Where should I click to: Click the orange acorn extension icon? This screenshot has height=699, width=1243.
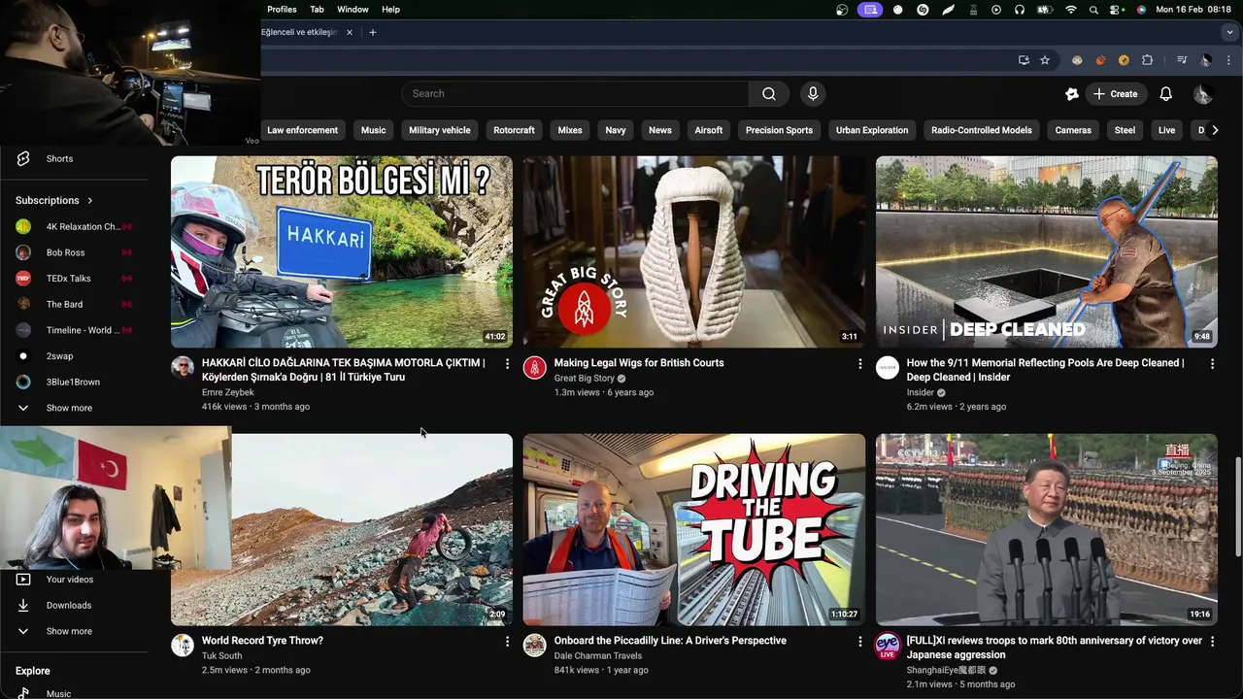tap(1100, 60)
